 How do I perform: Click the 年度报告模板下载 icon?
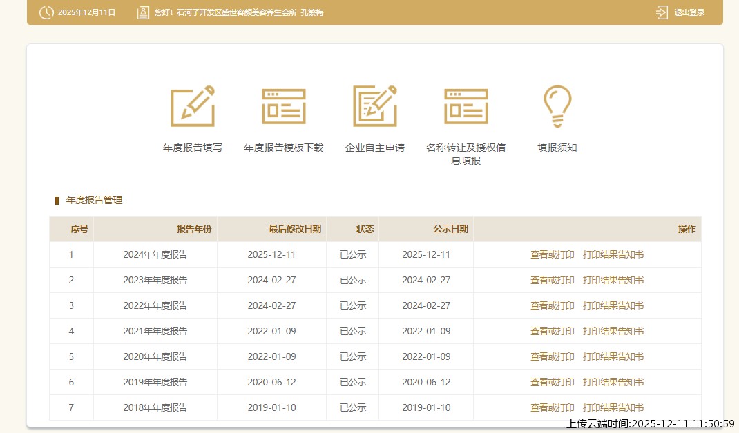[284, 106]
